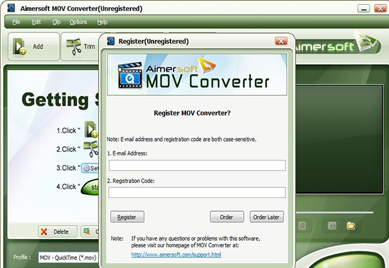Click the Order Later button
Viewport: 389px width, 268px height.
point(266,217)
